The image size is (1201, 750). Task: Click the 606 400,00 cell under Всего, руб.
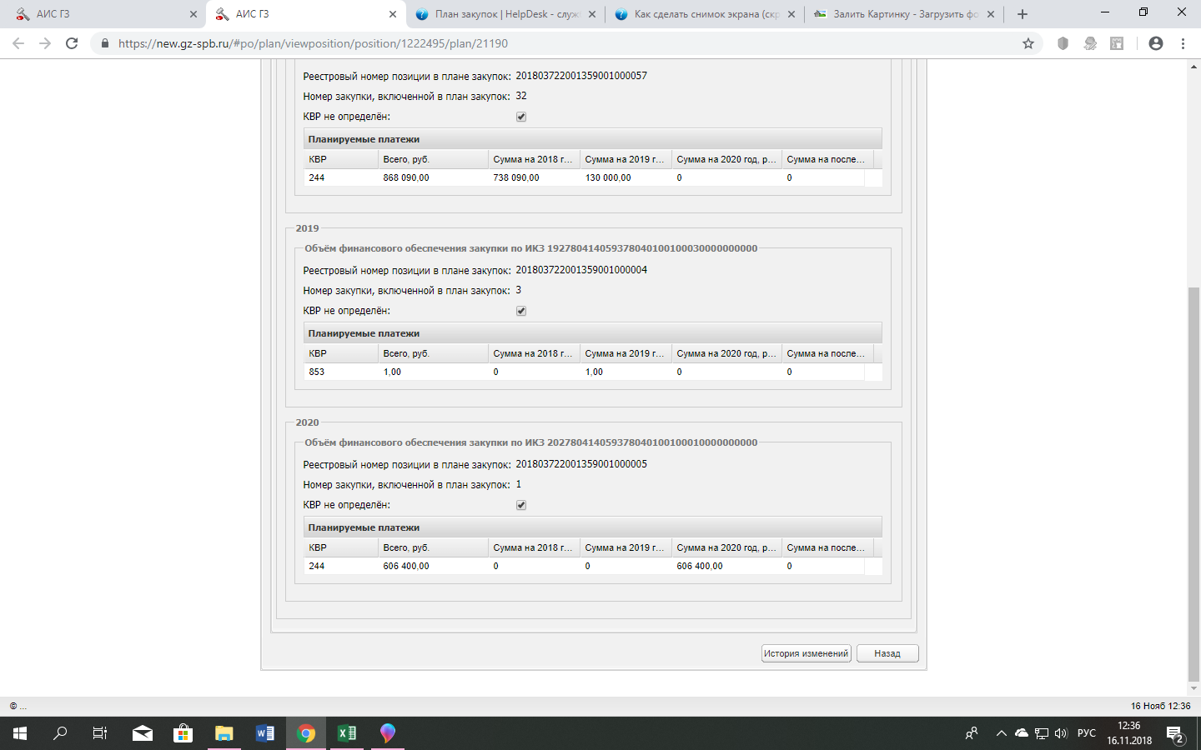(434, 566)
